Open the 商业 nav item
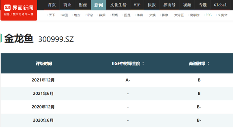The height and width of the screenshot is (128, 233). click(x=67, y=5)
